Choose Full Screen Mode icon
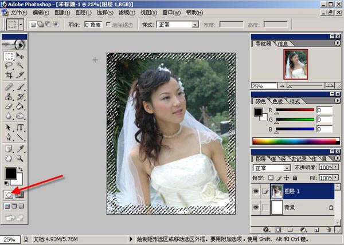The image size is (344, 245). pos(21,206)
